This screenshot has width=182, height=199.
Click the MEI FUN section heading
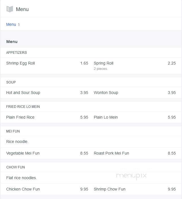coord(13,131)
